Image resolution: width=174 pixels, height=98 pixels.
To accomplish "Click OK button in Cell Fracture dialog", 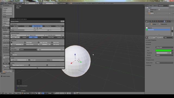I will click(x=37, y=68).
